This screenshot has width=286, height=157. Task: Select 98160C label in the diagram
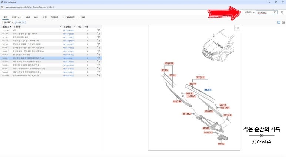208,133
